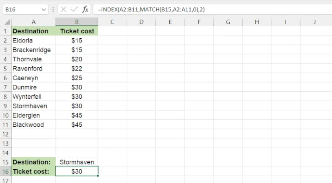
Task: Select column I header
Action: (286, 22)
